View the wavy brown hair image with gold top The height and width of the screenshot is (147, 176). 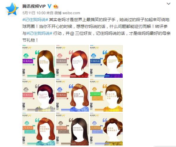click(106, 129)
